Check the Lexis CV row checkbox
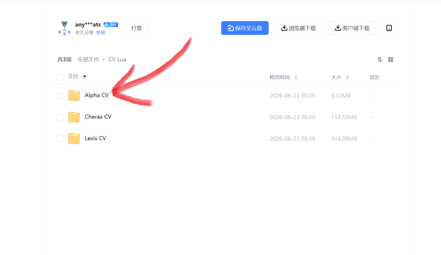 60,139
